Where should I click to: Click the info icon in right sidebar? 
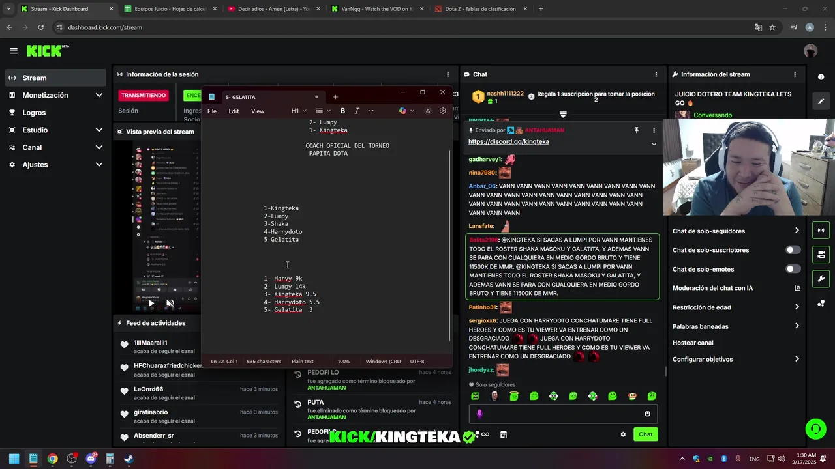821,77
